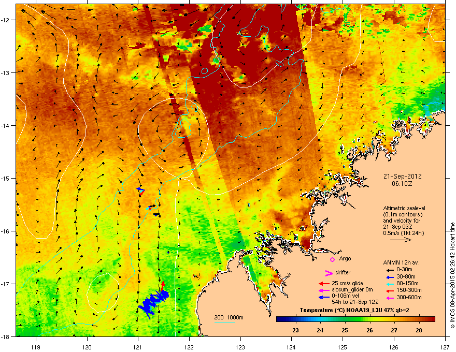Click the IMOS Hobart time copyright text
The width and height of the screenshot is (456, 352).
coord(452,275)
